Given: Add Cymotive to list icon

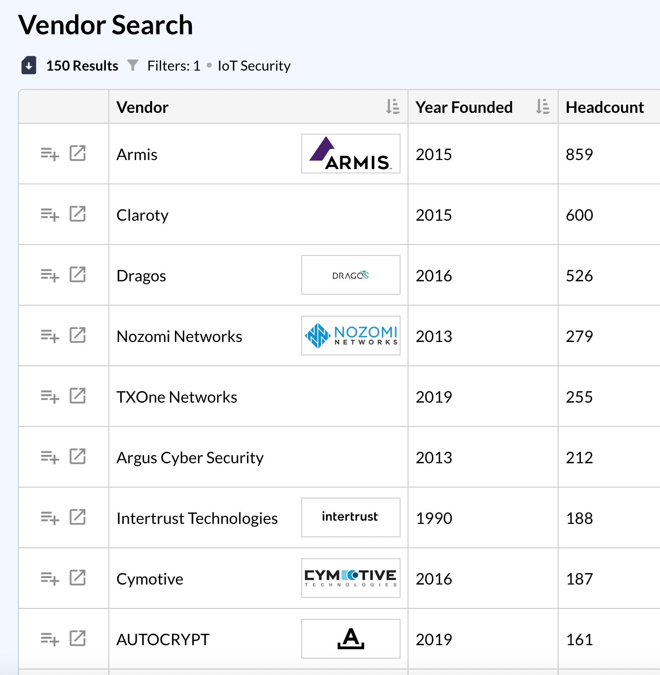Looking at the screenshot, I should (50, 579).
